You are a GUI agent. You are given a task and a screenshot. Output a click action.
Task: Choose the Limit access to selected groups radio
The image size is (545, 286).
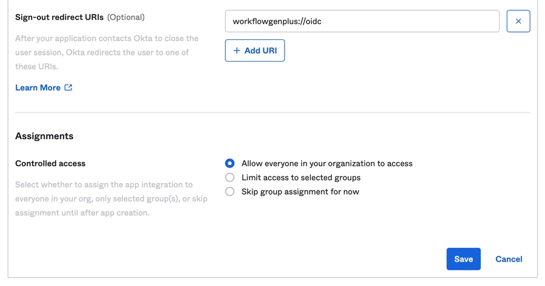(230, 178)
